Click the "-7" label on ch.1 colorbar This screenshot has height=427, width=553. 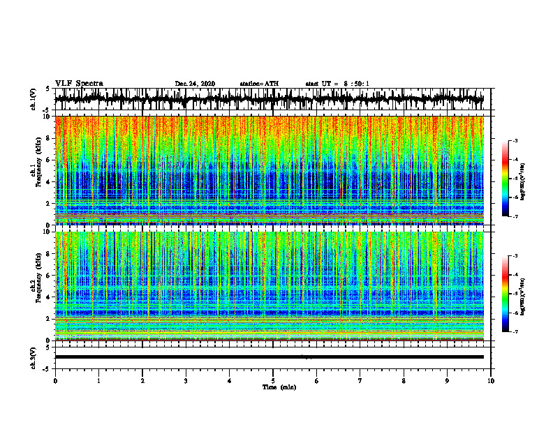coord(515,216)
